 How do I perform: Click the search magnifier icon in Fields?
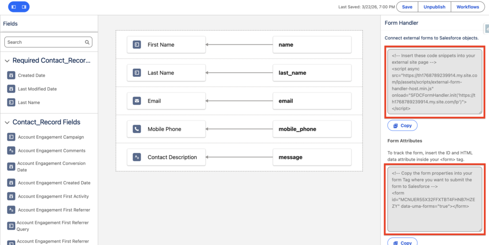pos(87,42)
